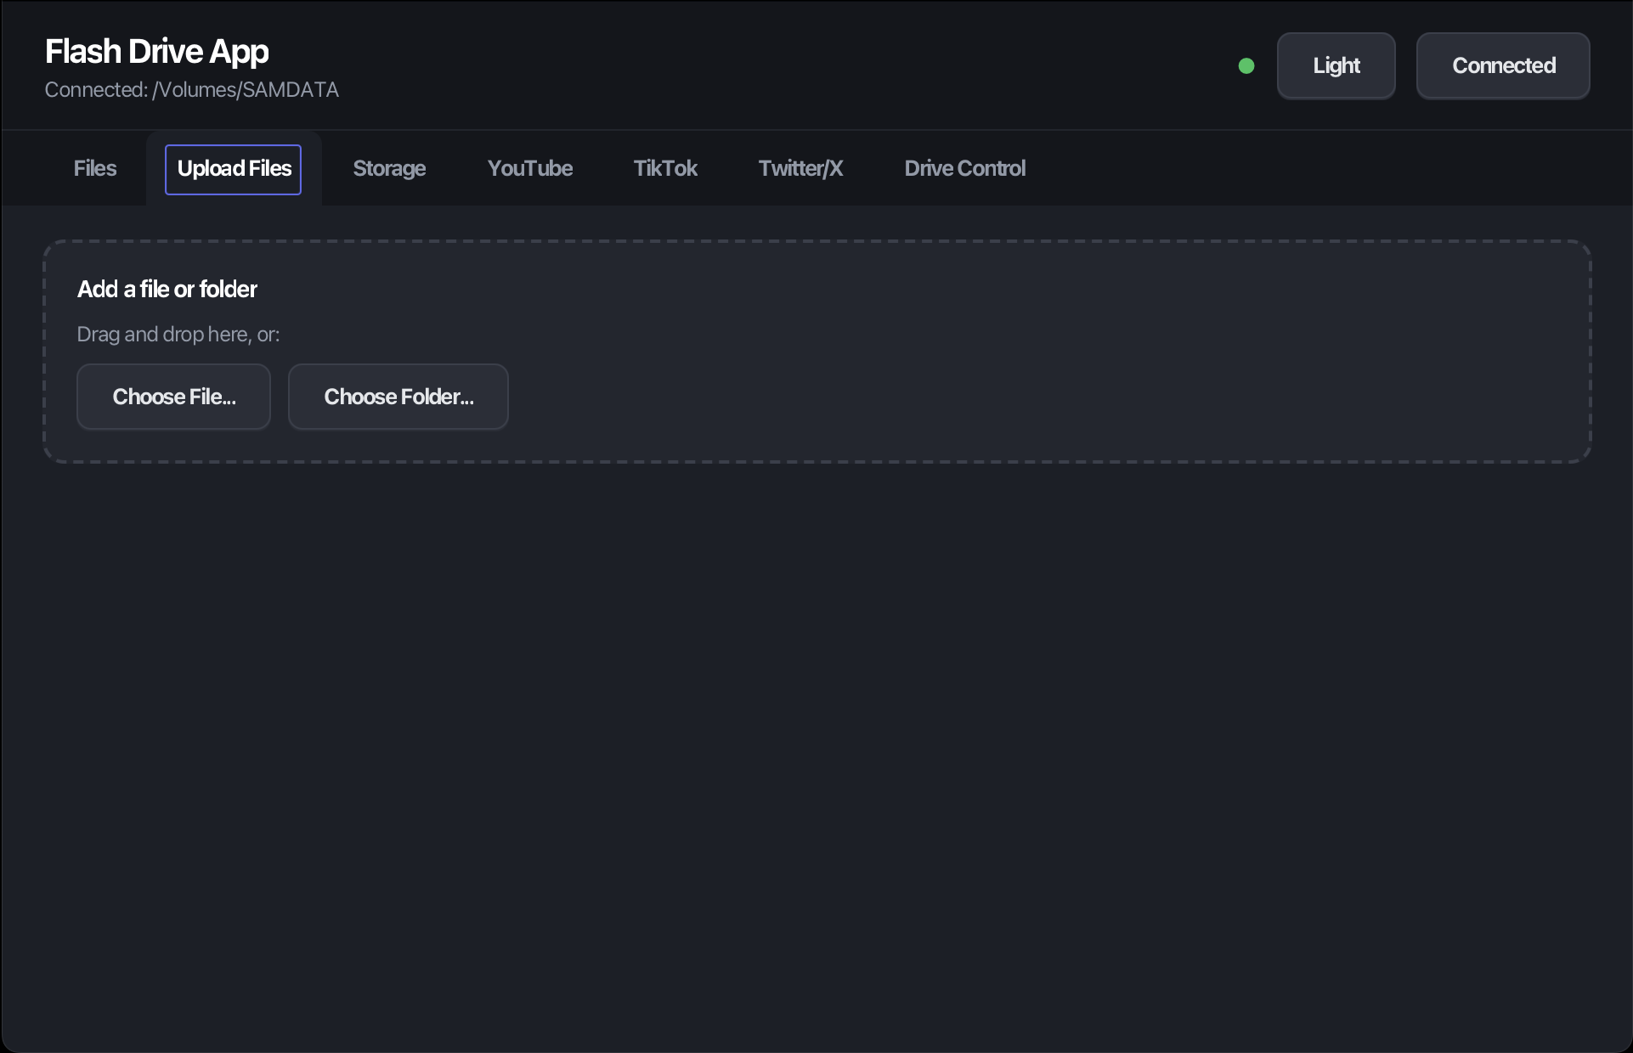Go to the TikTok tab

point(665,168)
